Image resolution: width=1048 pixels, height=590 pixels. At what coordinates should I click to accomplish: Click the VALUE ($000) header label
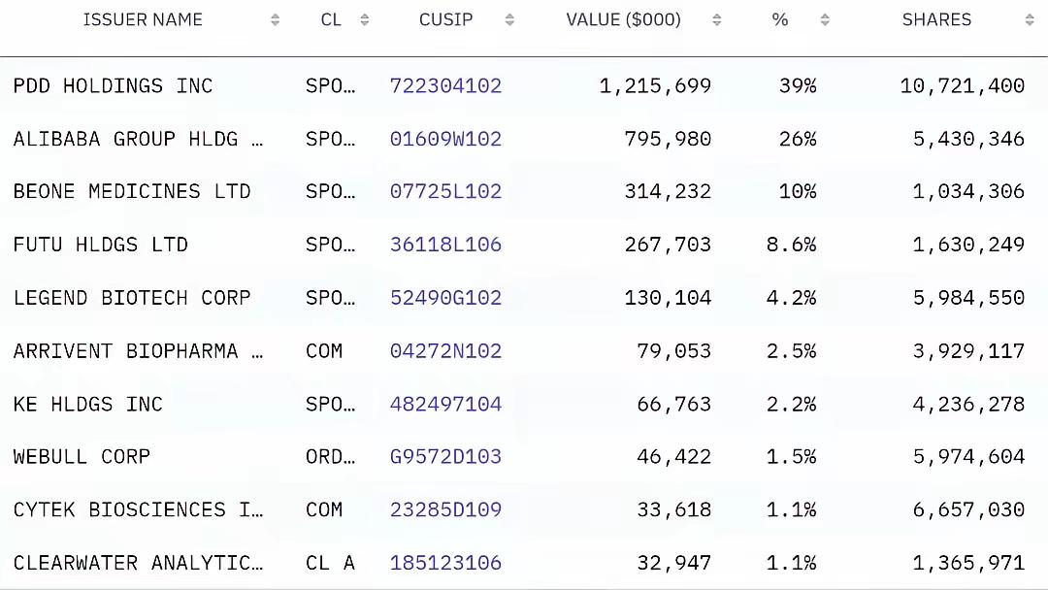(624, 20)
